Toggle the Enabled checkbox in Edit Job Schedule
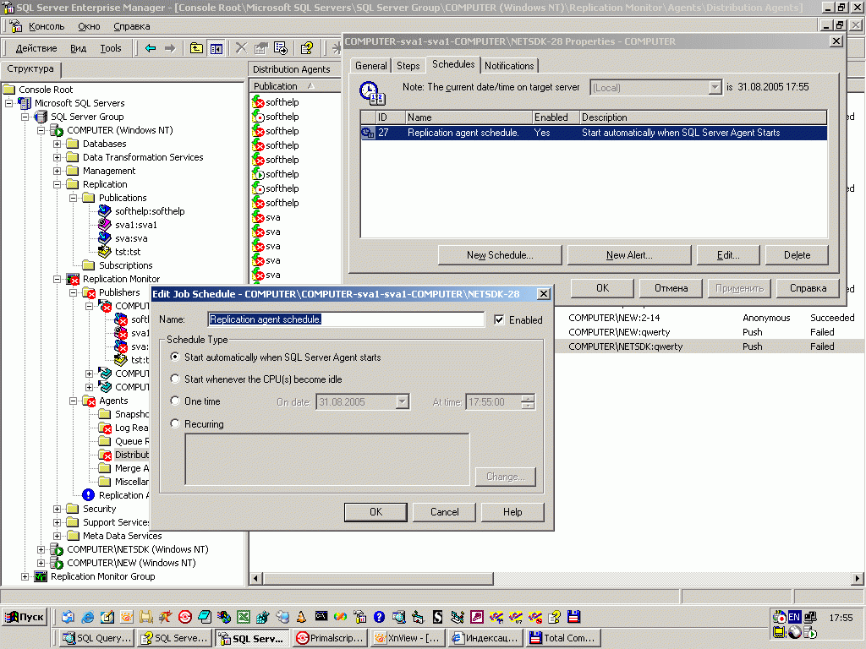Viewport: 866px width, 649px height. point(499,320)
